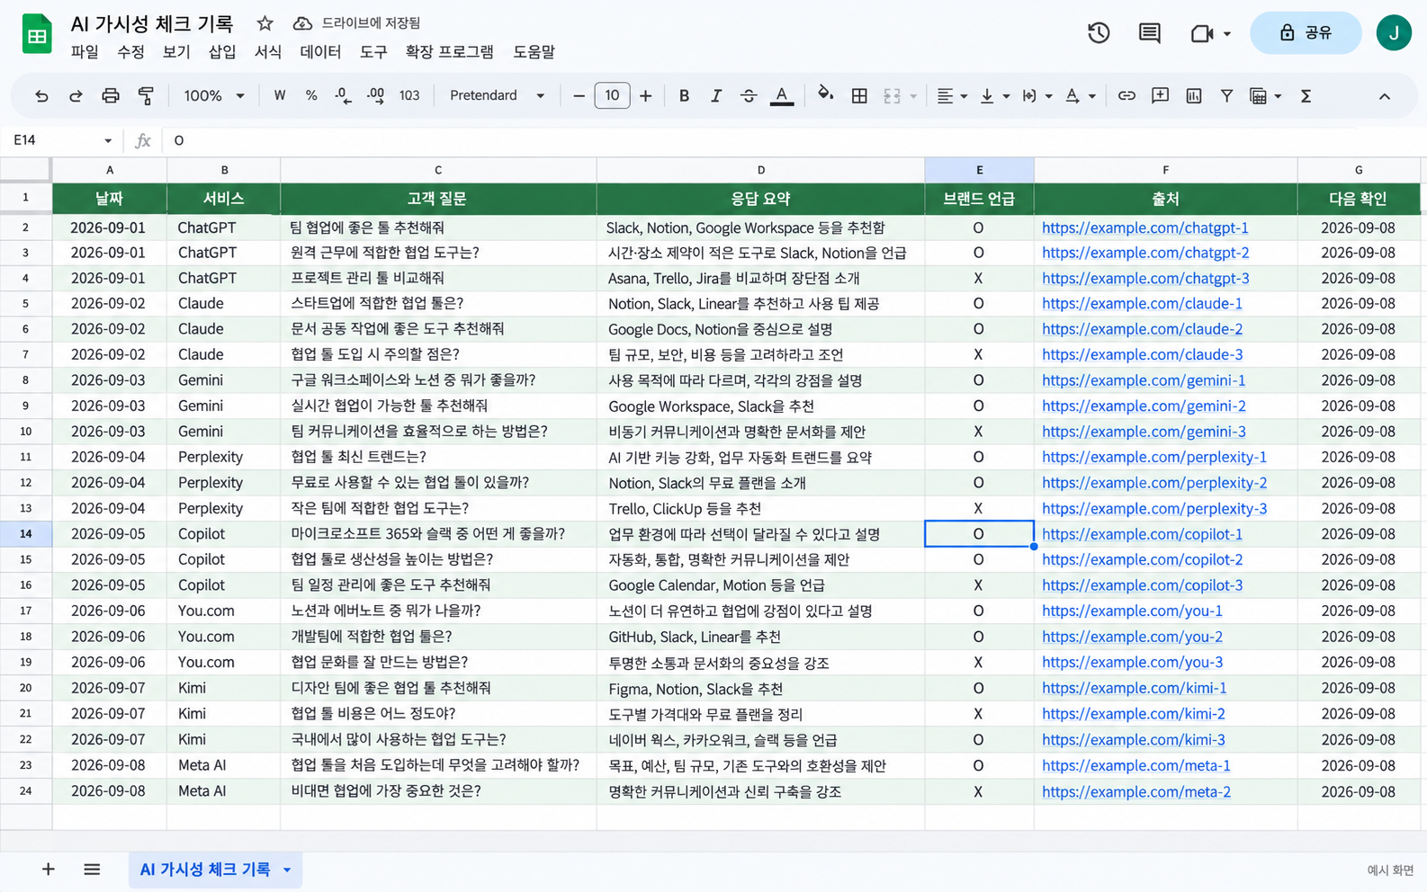Show all sheets list icon

pos(92,870)
